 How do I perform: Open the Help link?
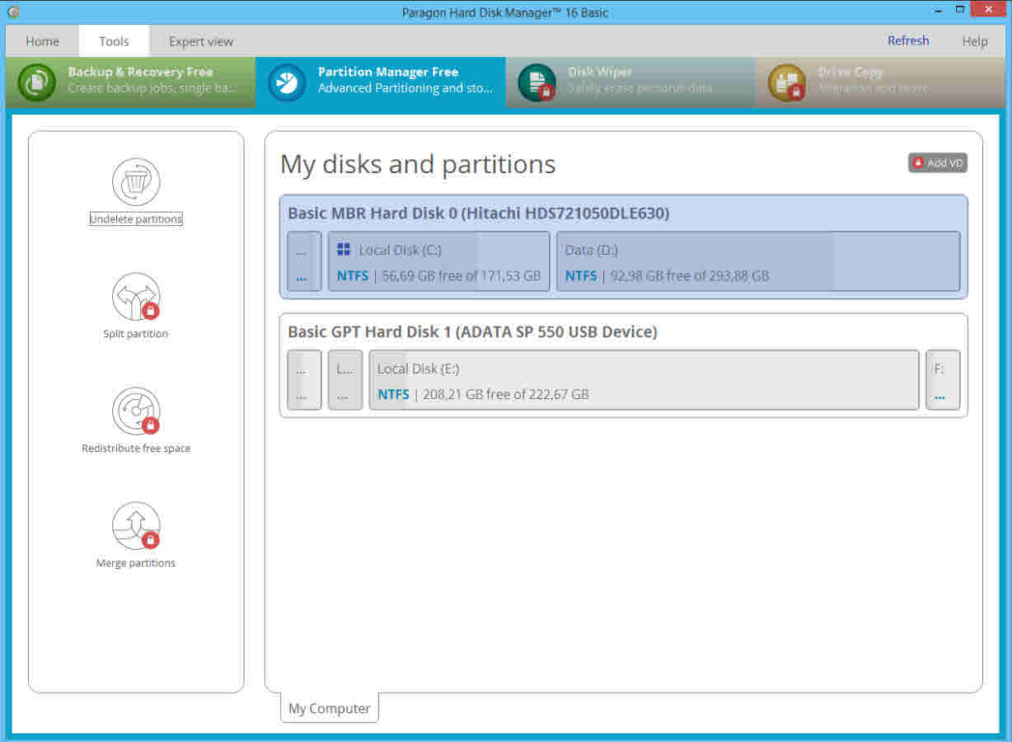(975, 40)
